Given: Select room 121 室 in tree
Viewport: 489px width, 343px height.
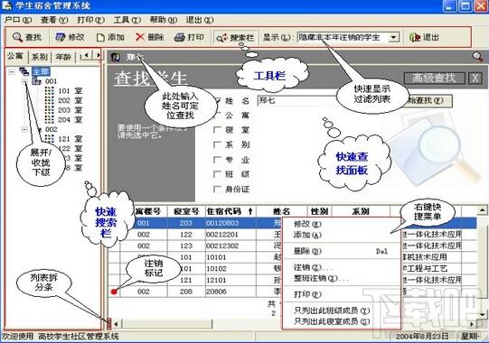Looking at the screenshot, I should [x=70, y=139].
